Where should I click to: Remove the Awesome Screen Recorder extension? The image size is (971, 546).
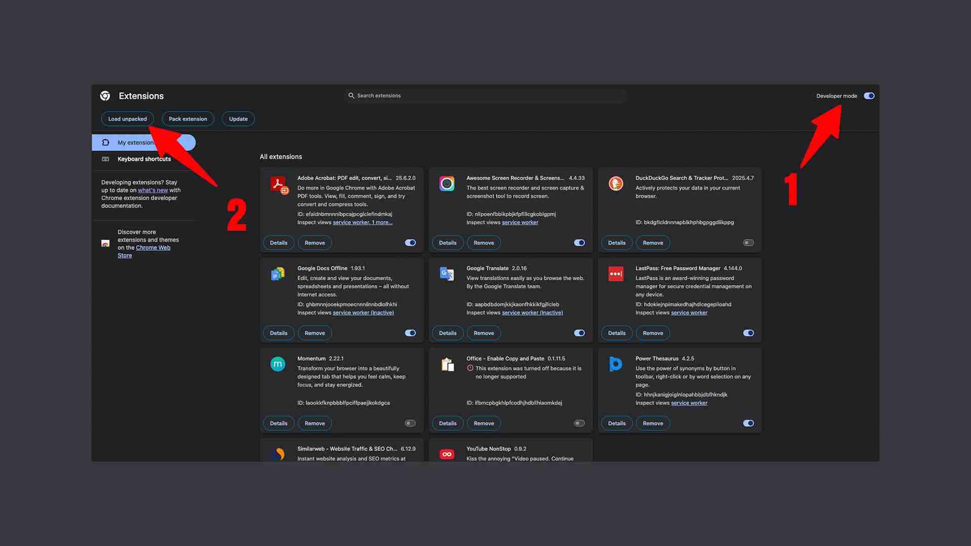(x=484, y=243)
